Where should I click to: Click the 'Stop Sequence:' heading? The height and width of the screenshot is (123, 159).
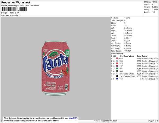[117, 54]
